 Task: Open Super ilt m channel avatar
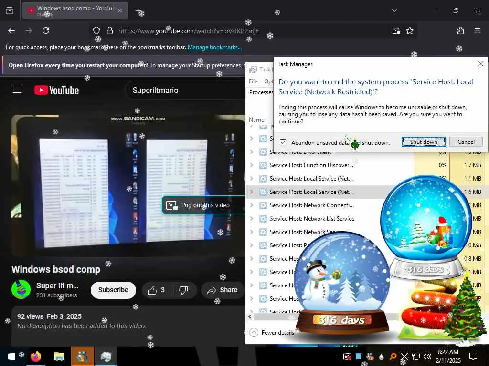click(21, 289)
